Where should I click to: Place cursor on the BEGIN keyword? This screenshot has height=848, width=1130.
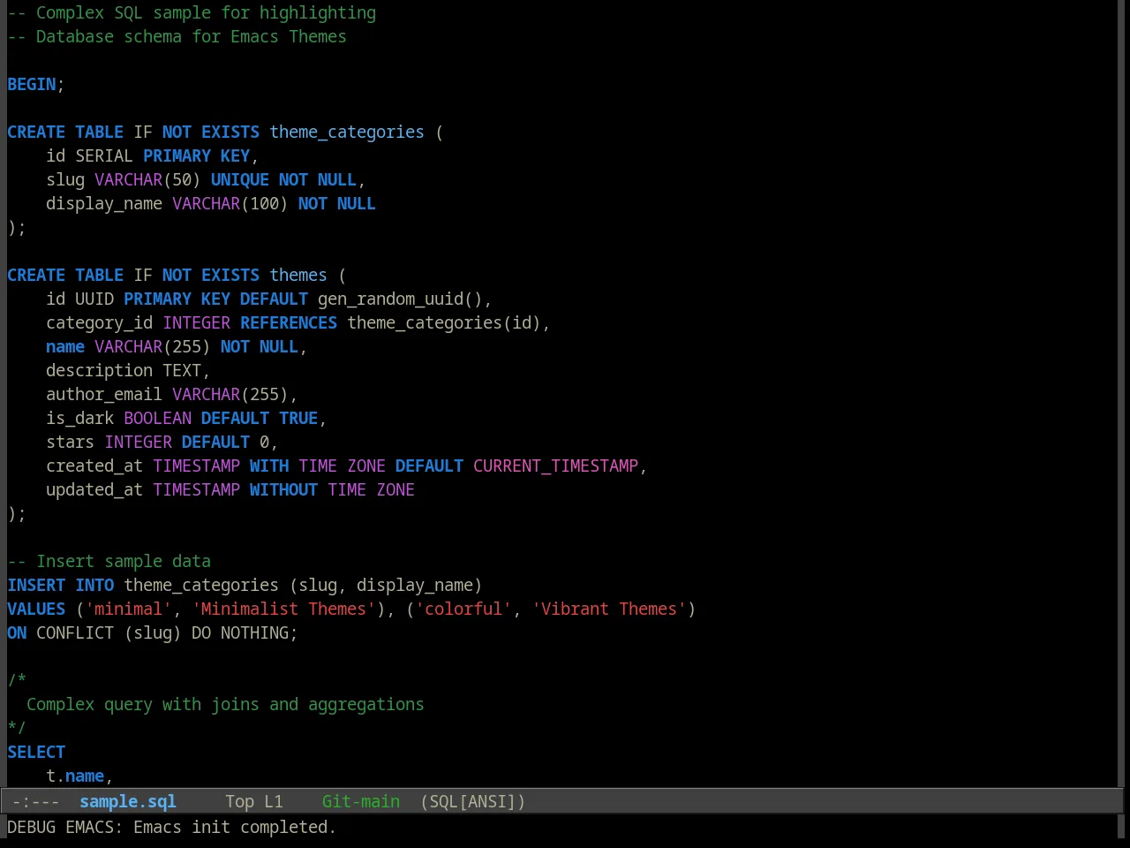32,84
